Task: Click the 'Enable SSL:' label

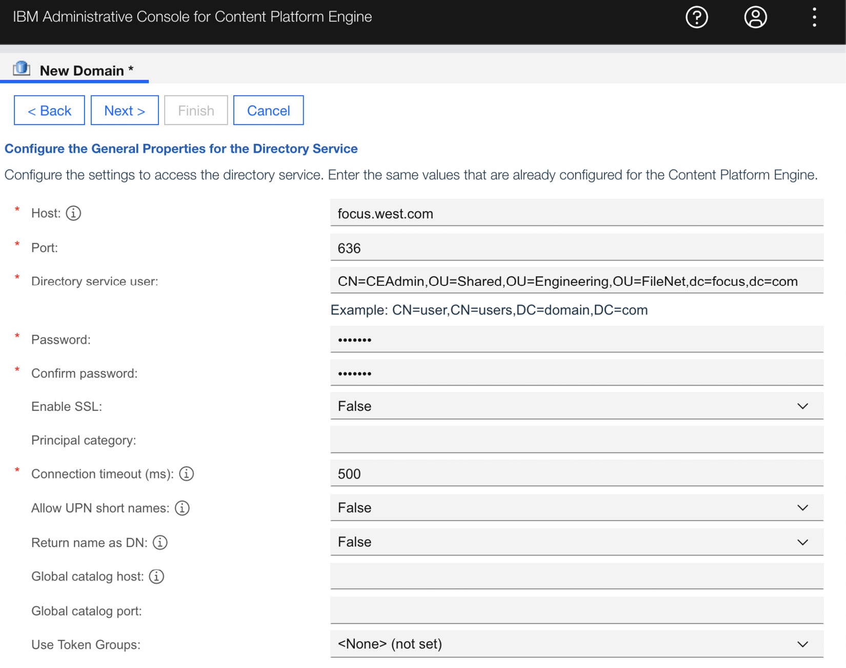Action: click(67, 406)
